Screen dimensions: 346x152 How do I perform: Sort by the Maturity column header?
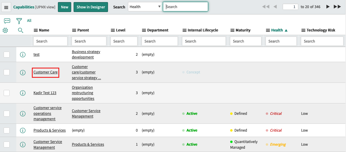click(x=243, y=30)
